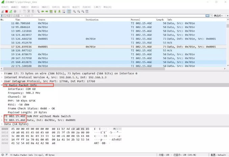Restart the current capture
The image size is (229, 157).
[10, 11]
